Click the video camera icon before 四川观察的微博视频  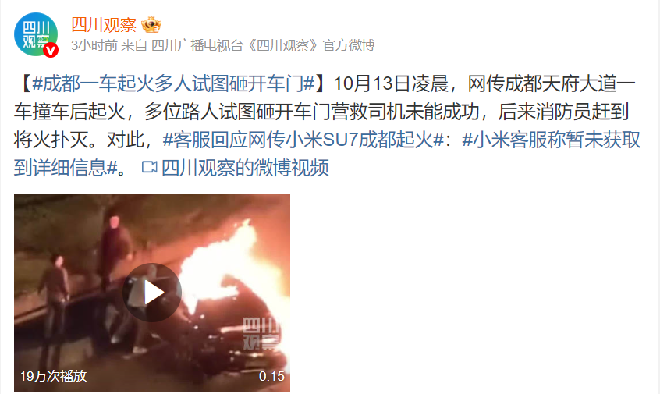pos(149,167)
